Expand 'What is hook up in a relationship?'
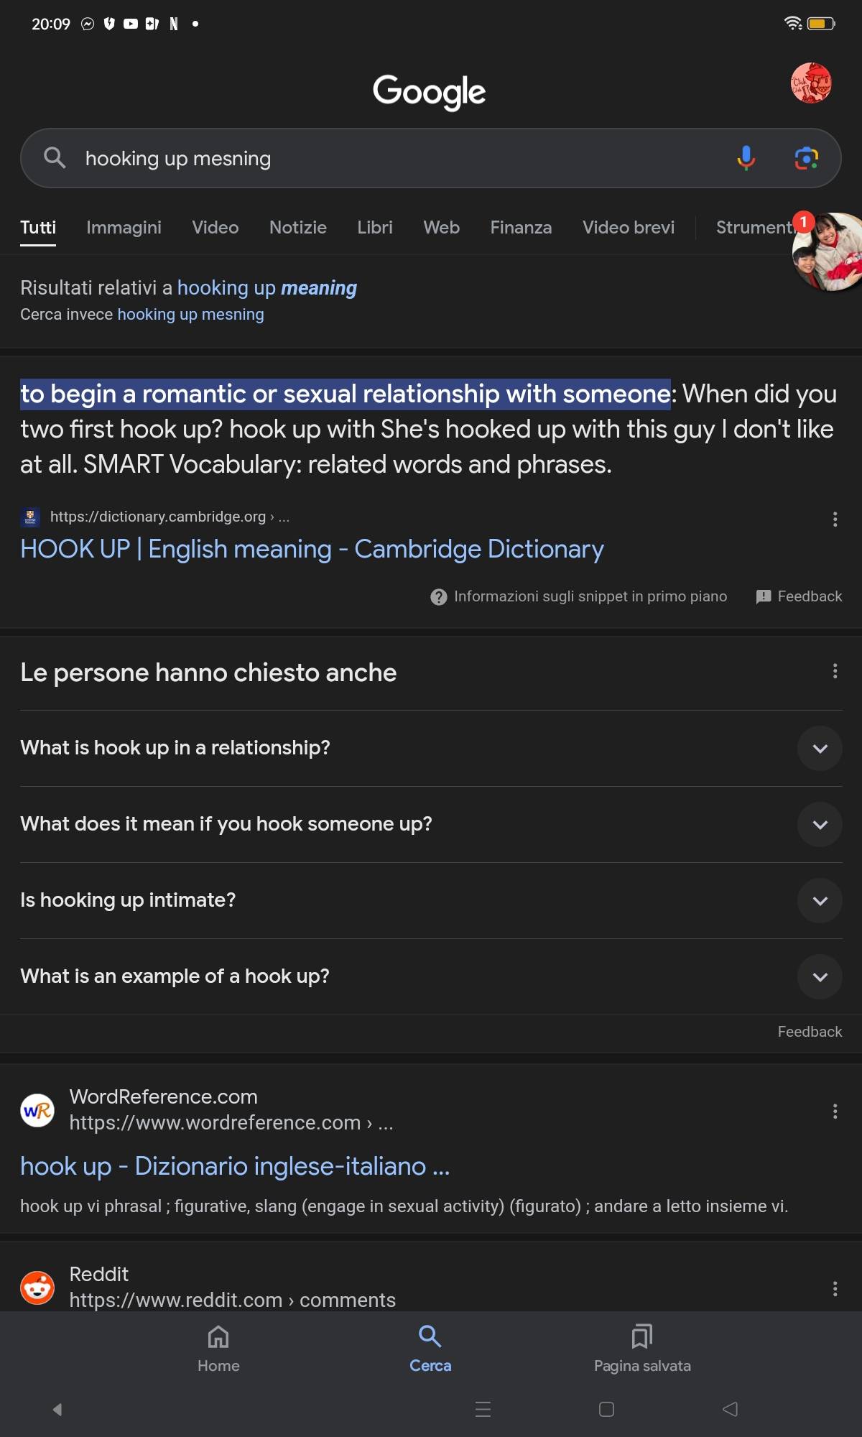The image size is (862, 1437). 431,748
